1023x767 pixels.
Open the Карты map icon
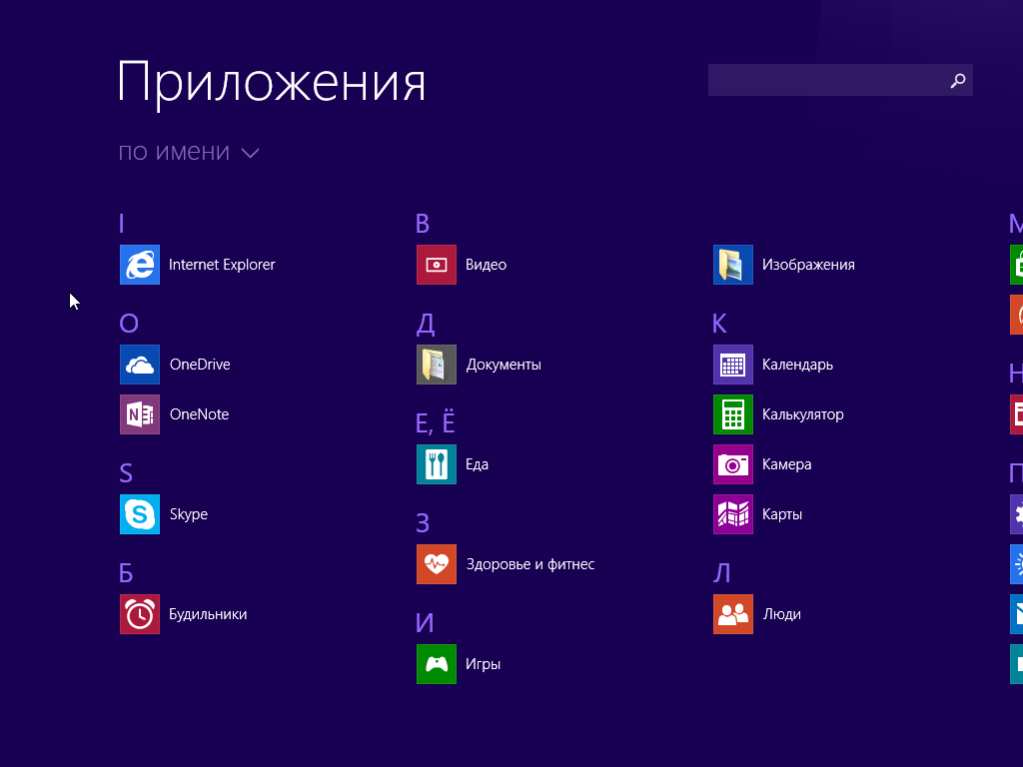point(732,514)
